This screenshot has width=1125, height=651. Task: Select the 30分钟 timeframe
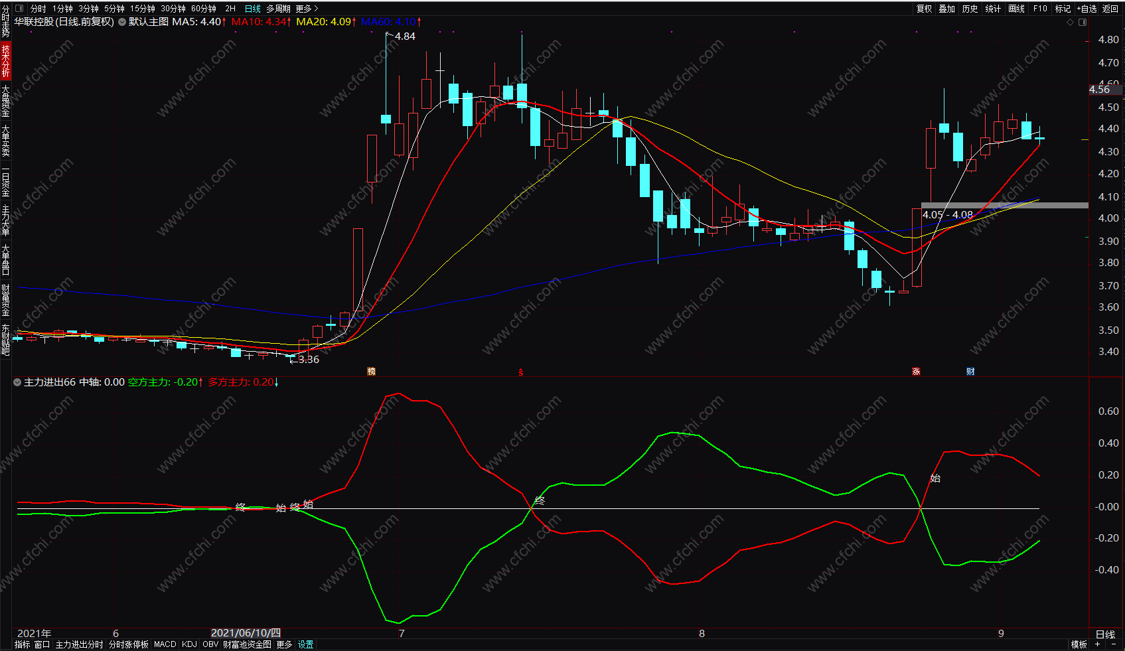pos(173,9)
